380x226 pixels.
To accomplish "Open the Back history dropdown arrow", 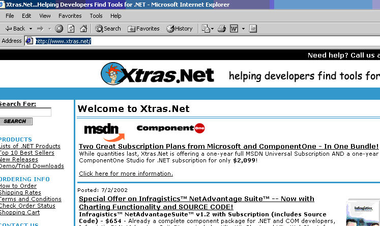I will 31,29.
